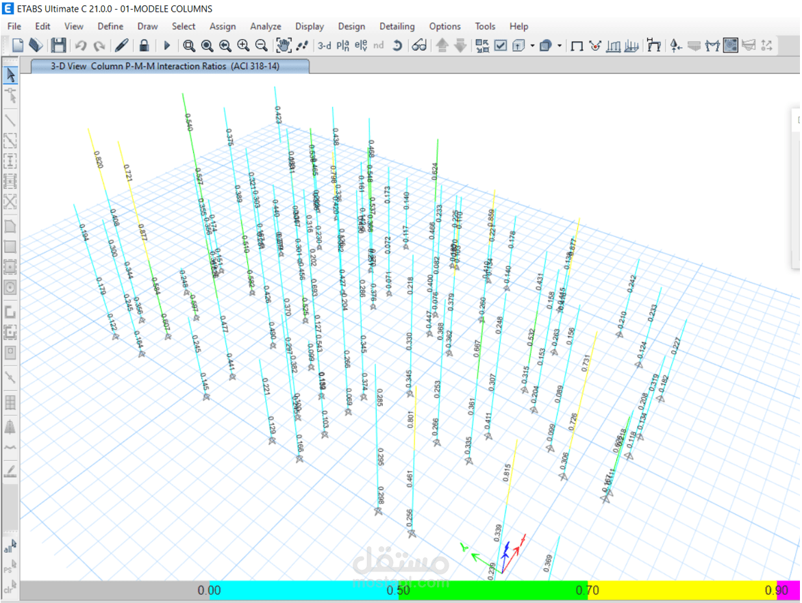Move down in list arrow
This screenshot has height=603, width=802.
pos(460,45)
